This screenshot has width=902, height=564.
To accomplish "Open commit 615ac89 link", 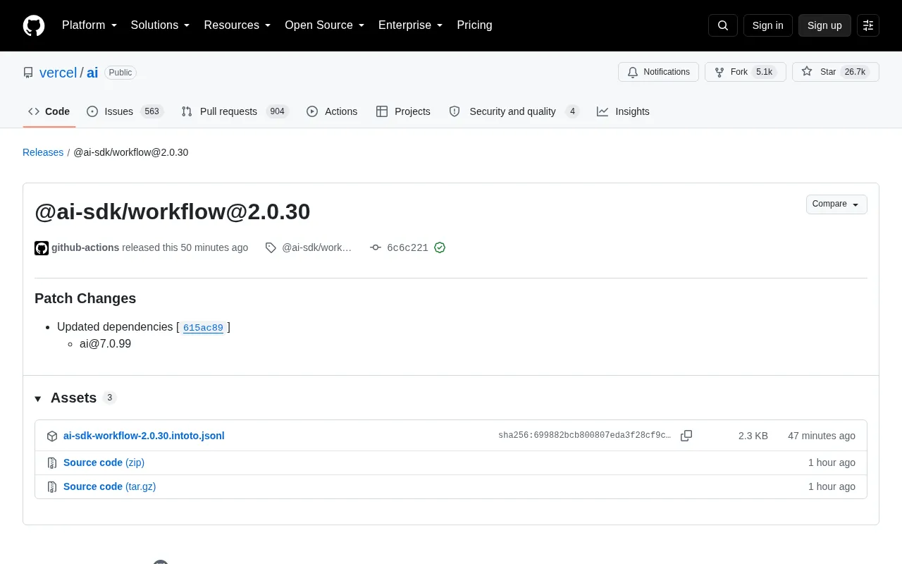I will 203,327.
